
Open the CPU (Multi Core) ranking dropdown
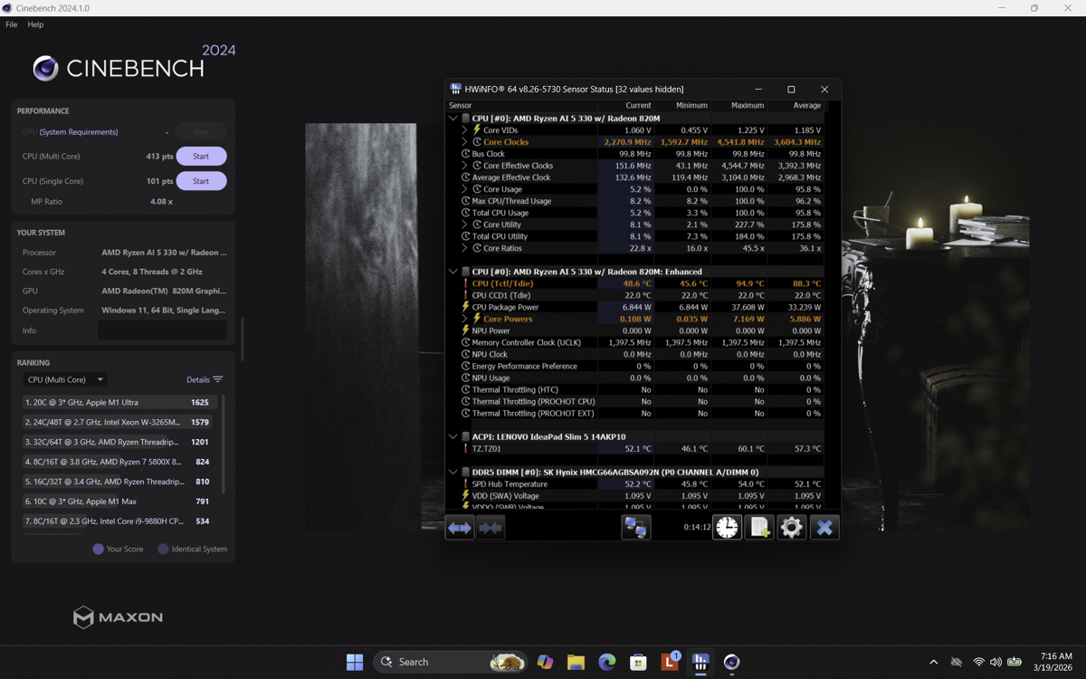point(64,378)
